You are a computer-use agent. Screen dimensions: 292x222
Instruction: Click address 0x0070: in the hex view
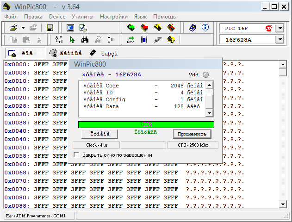click(x=17, y=181)
